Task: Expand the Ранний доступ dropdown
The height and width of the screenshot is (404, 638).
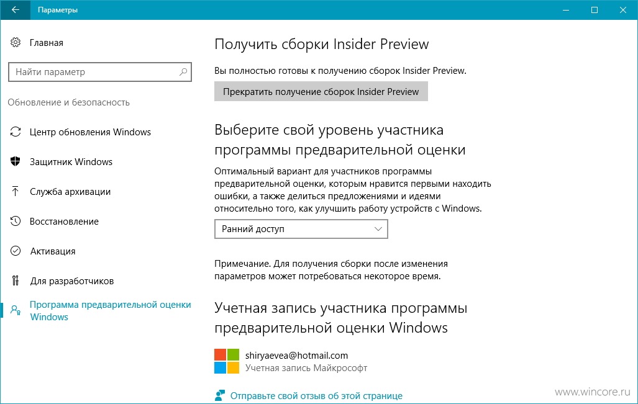Action: (x=301, y=229)
